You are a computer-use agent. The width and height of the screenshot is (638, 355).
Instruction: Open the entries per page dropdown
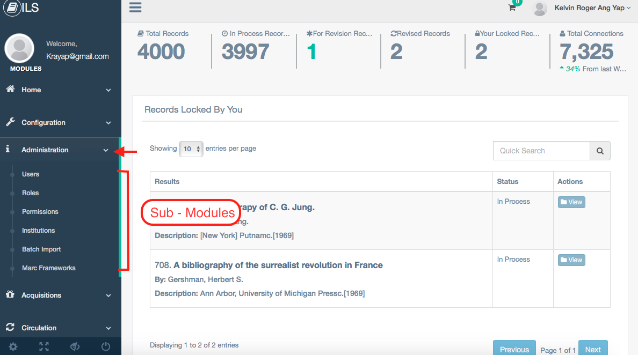pos(191,149)
